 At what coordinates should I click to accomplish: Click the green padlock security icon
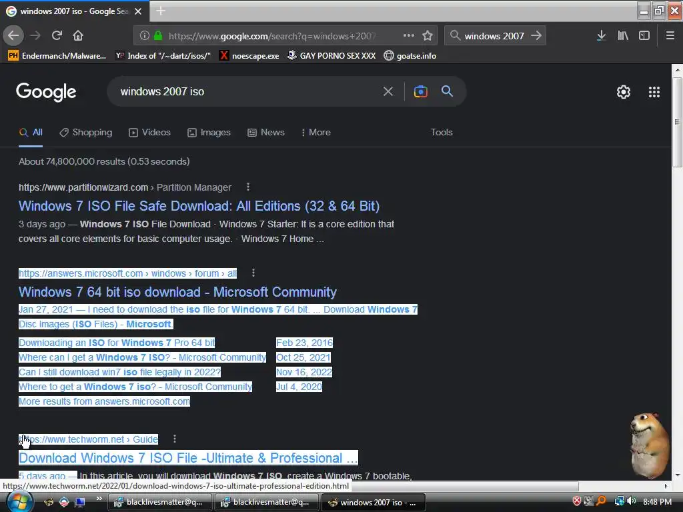158,36
